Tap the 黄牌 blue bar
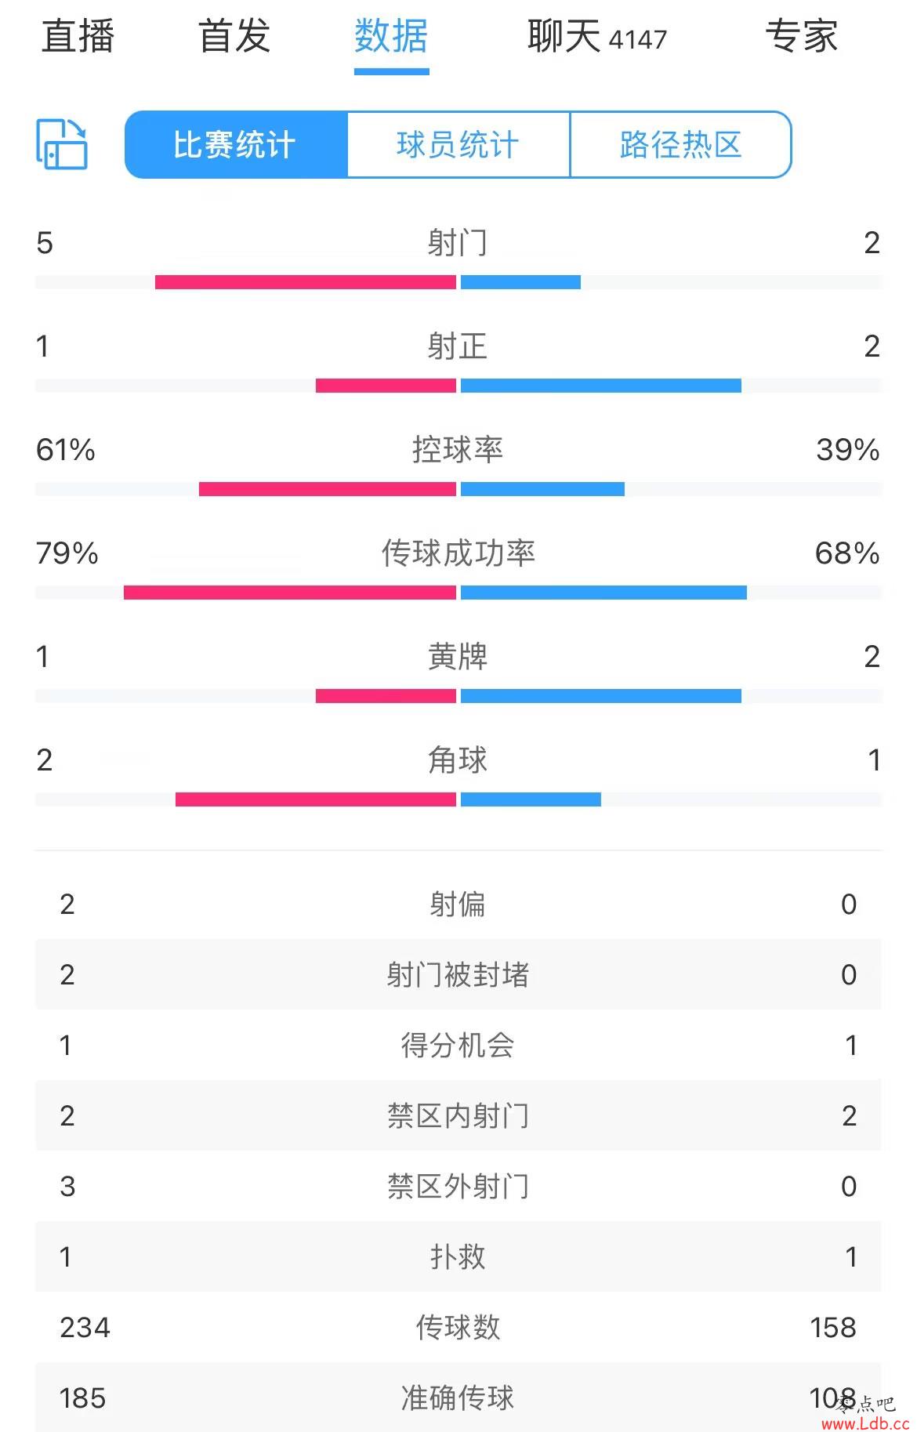 click(601, 696)
